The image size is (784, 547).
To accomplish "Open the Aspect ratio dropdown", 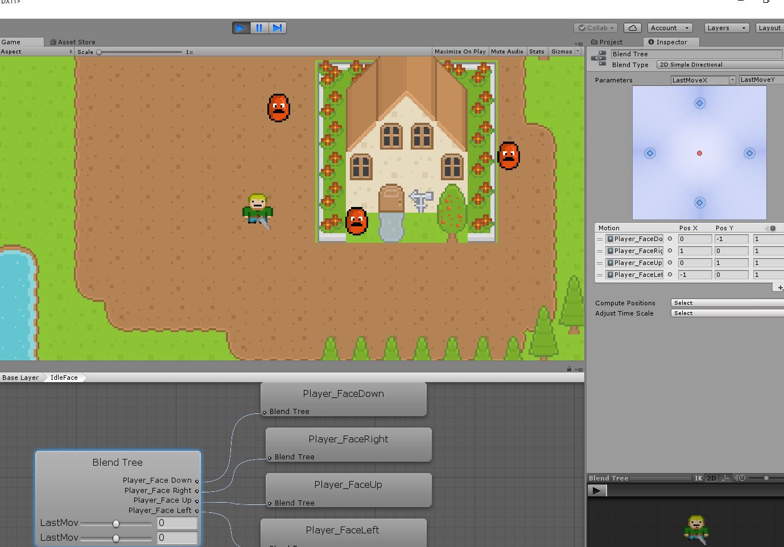I will [x=36, y=52].
